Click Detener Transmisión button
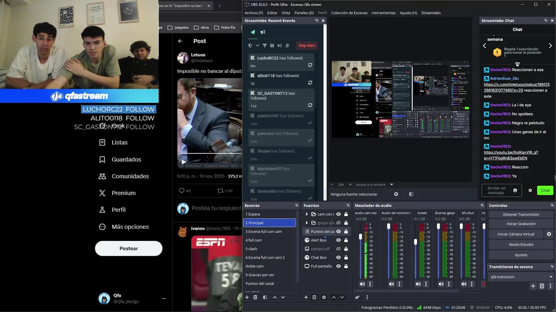 point(521,214)
